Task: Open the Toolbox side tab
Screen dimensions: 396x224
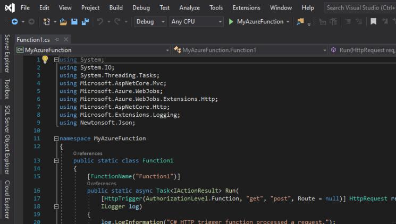Action: click(7, 89)
